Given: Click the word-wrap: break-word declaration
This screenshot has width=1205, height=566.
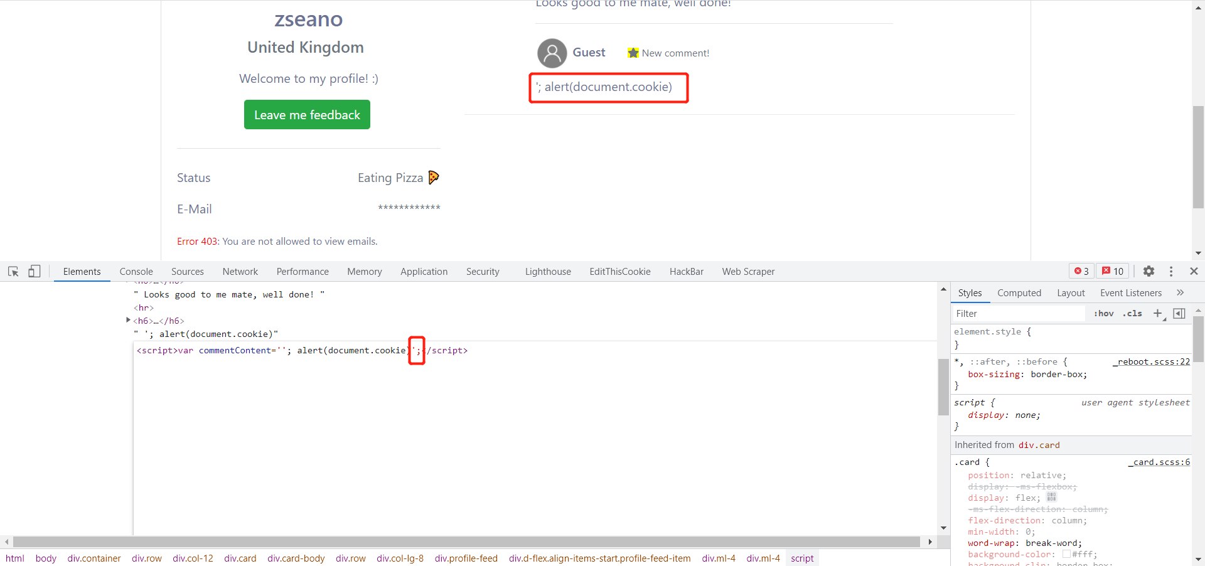Looking at the screenshot, I should coord(1025,543).
